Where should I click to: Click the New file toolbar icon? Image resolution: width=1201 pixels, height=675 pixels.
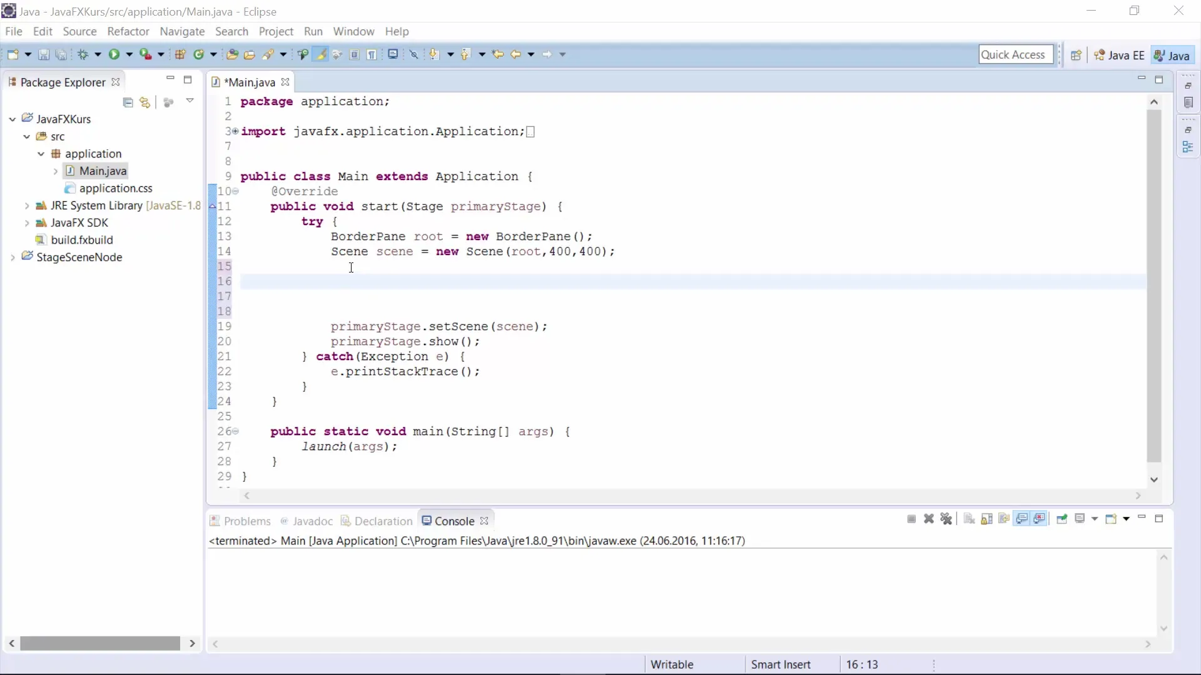(13, 54)
